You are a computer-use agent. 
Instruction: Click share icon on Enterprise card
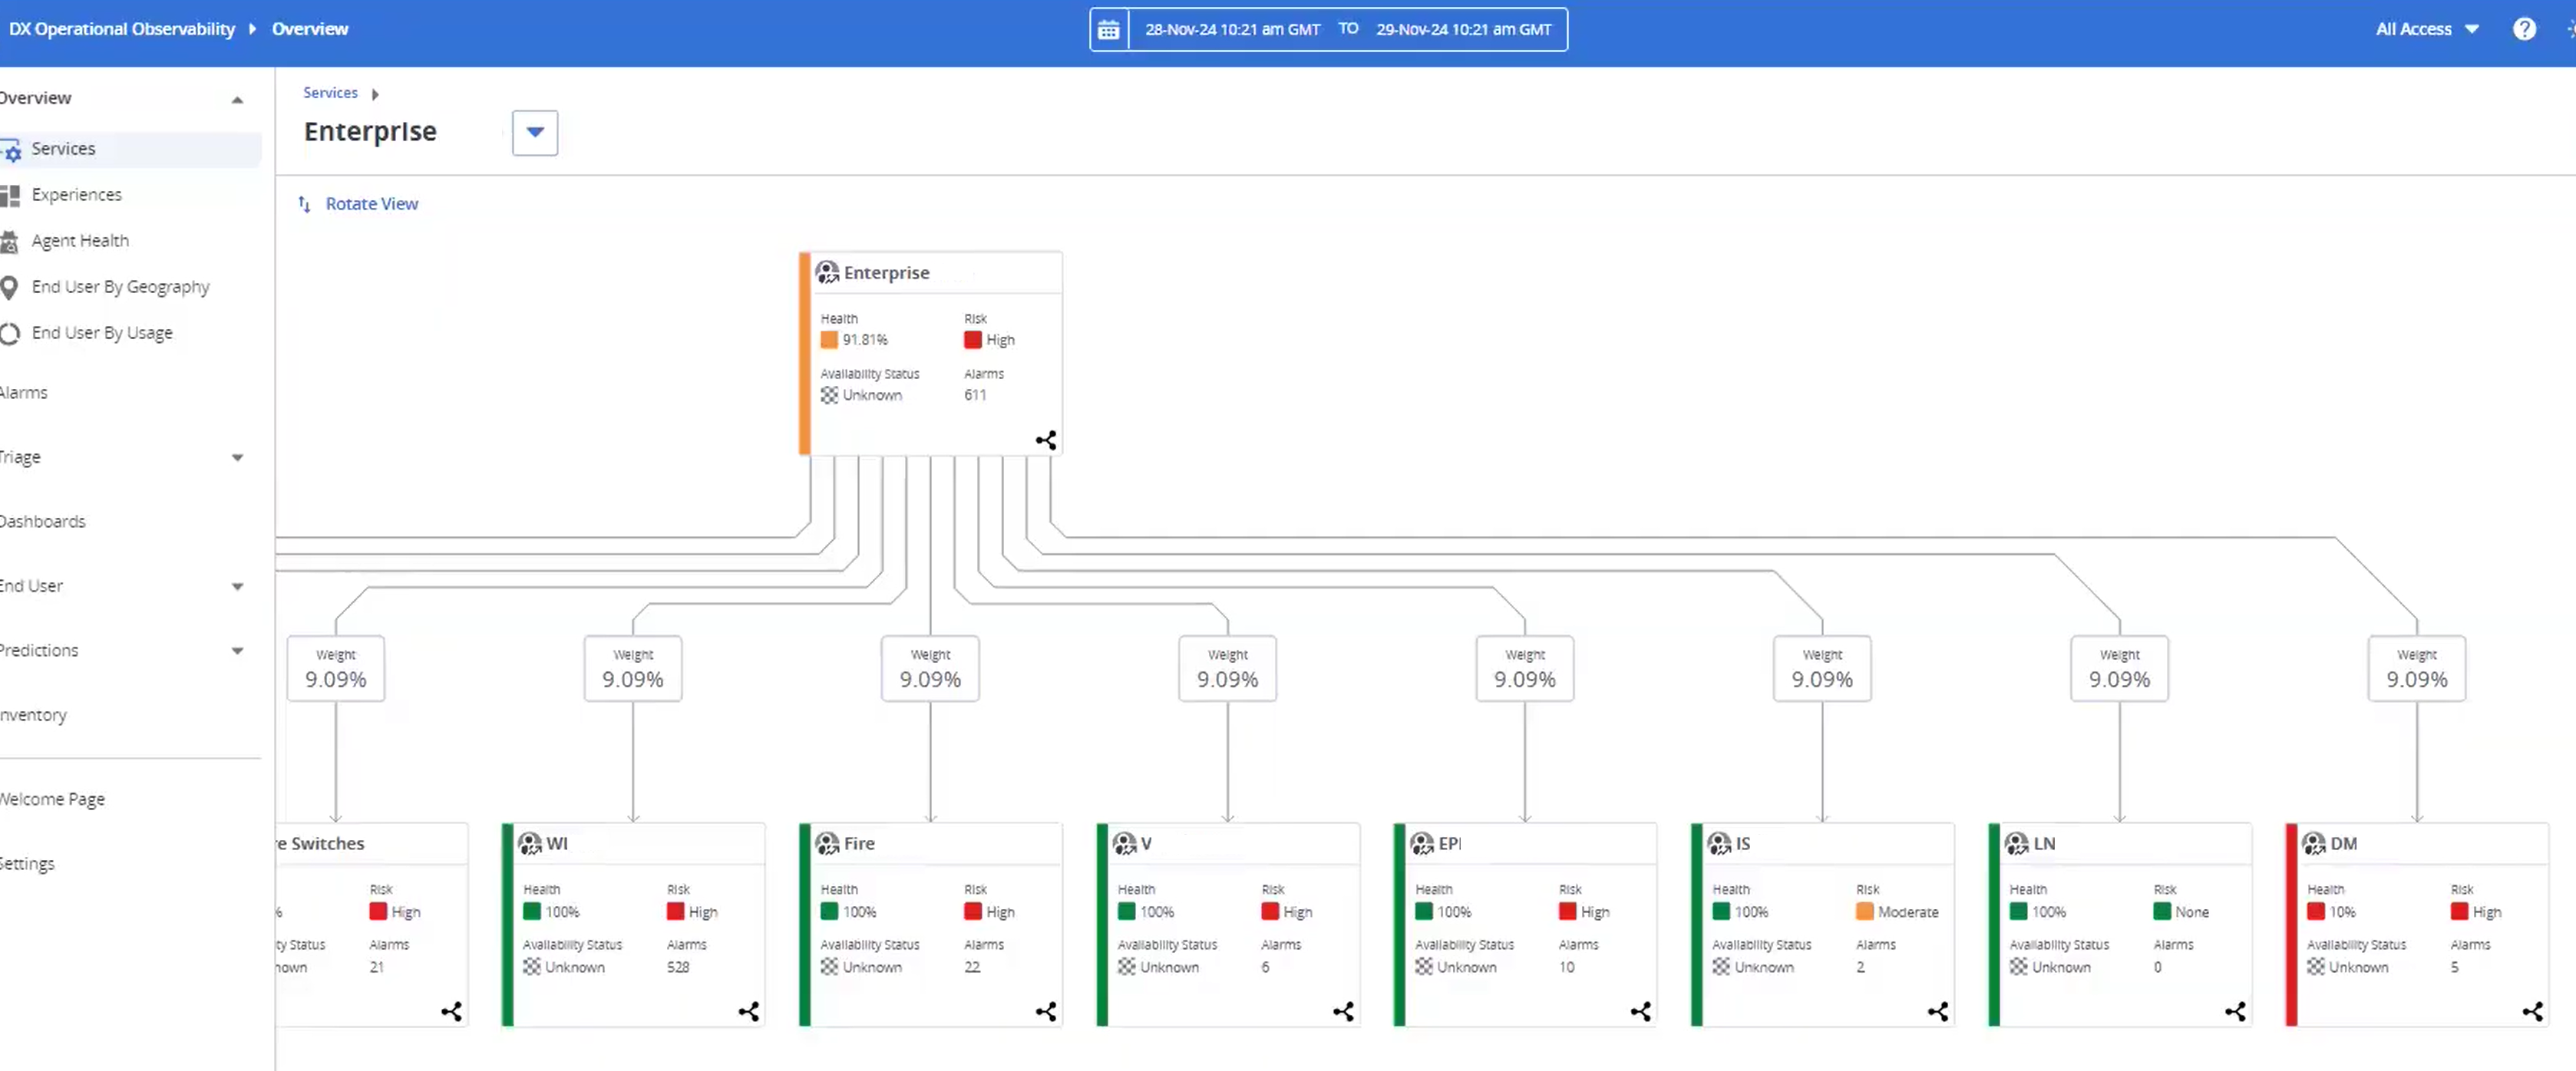coord(1045,440)
